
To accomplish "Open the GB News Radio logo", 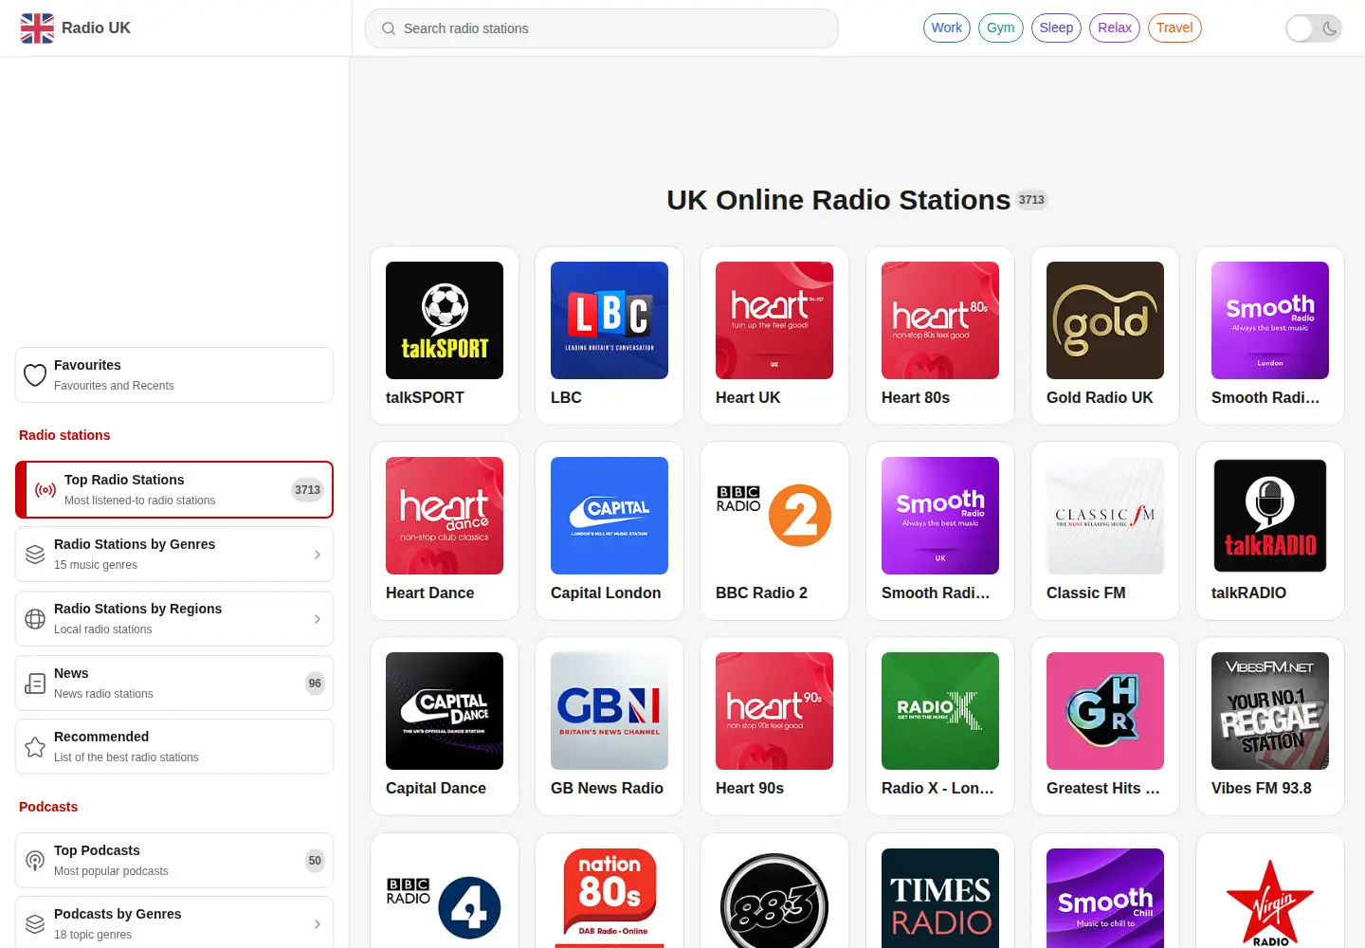I will (610, 711).
